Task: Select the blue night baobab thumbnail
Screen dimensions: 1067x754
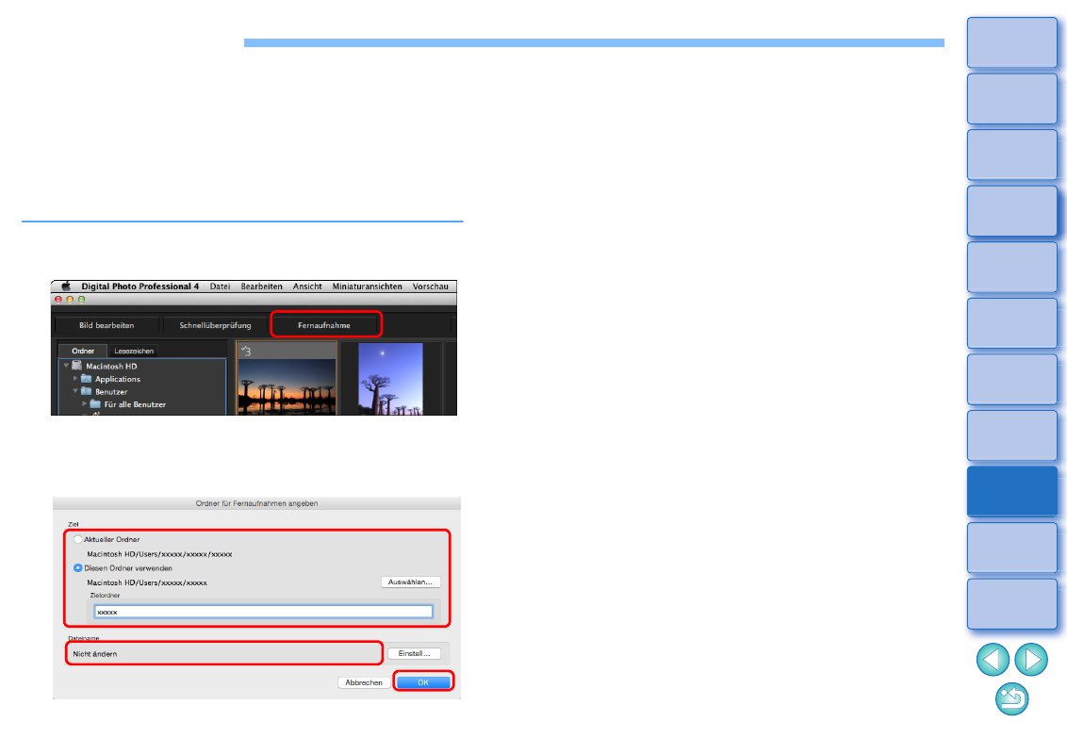Action: click(x=390, y=379)
